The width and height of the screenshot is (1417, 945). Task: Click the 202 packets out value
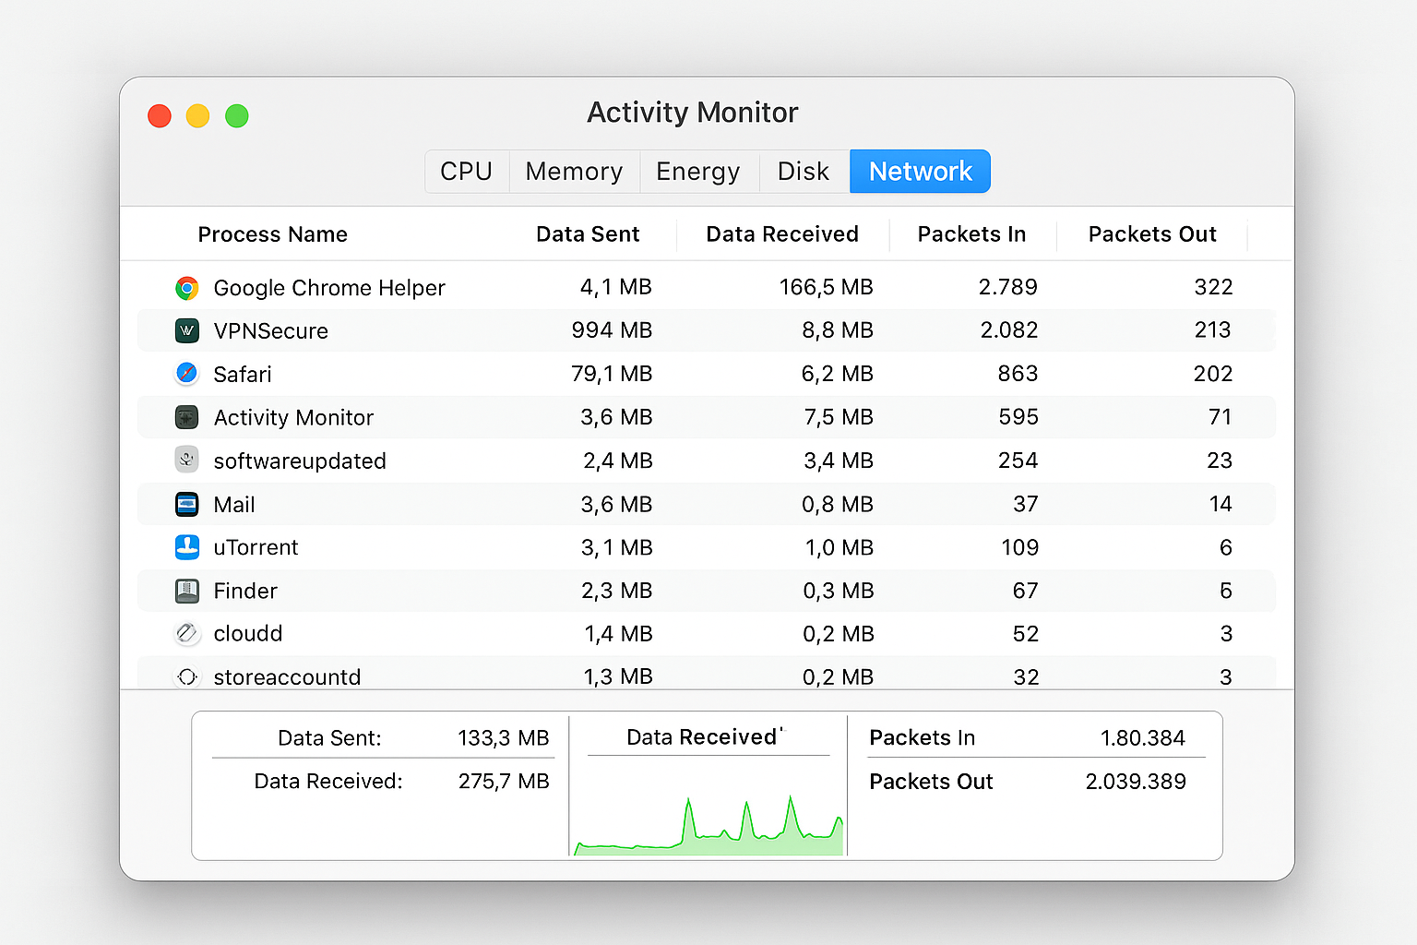(x=1213, y=374)
